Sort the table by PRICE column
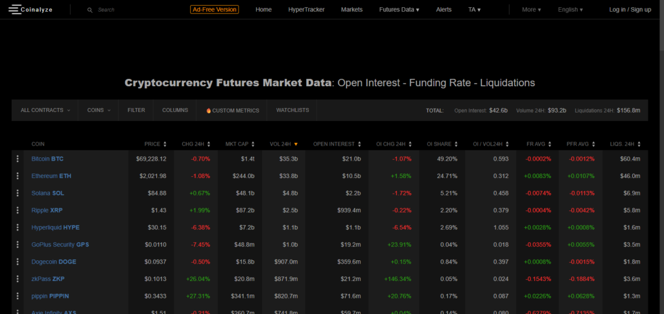Image resolution: width=664 pixels, height=314 pixels. point(156,144)
